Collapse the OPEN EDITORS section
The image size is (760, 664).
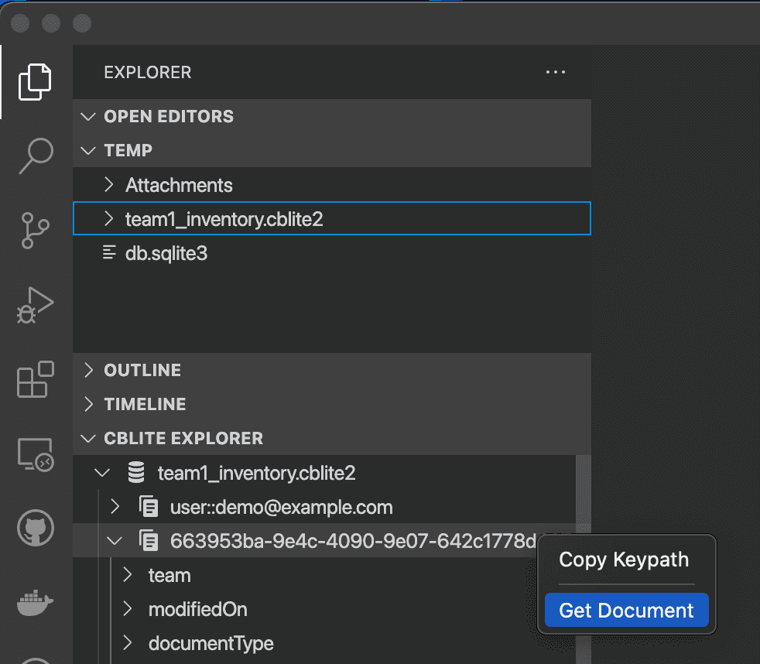(88, 116)
